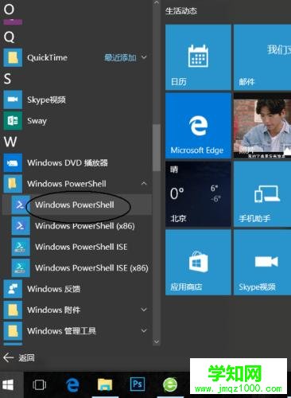Click the letter S group header
Screen dimensions: 291x398
pos(7,79)
